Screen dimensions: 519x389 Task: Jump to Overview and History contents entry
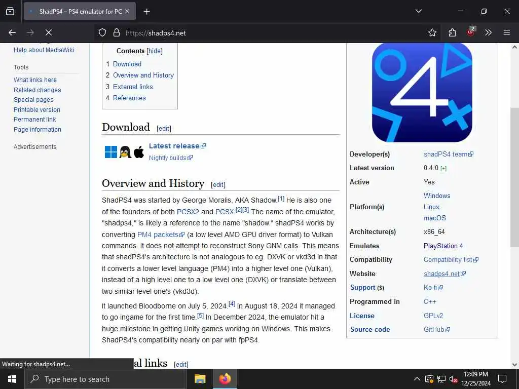(x=143, y=75)
